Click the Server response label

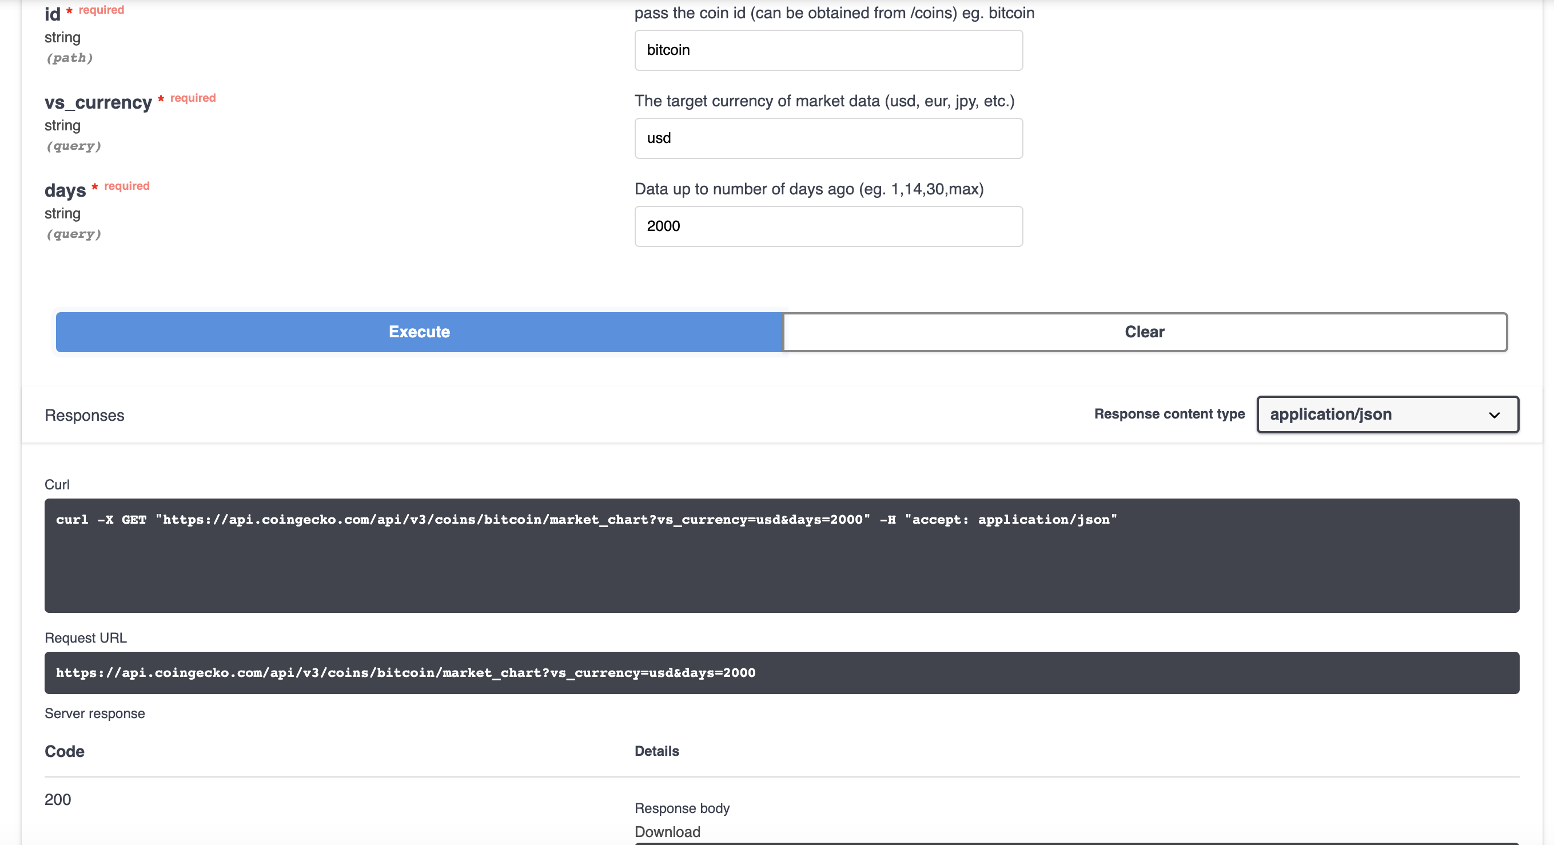pos(95,713)
